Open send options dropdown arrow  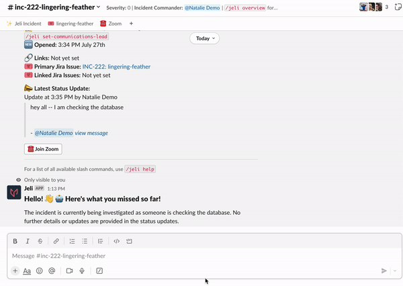click(395, 271)
